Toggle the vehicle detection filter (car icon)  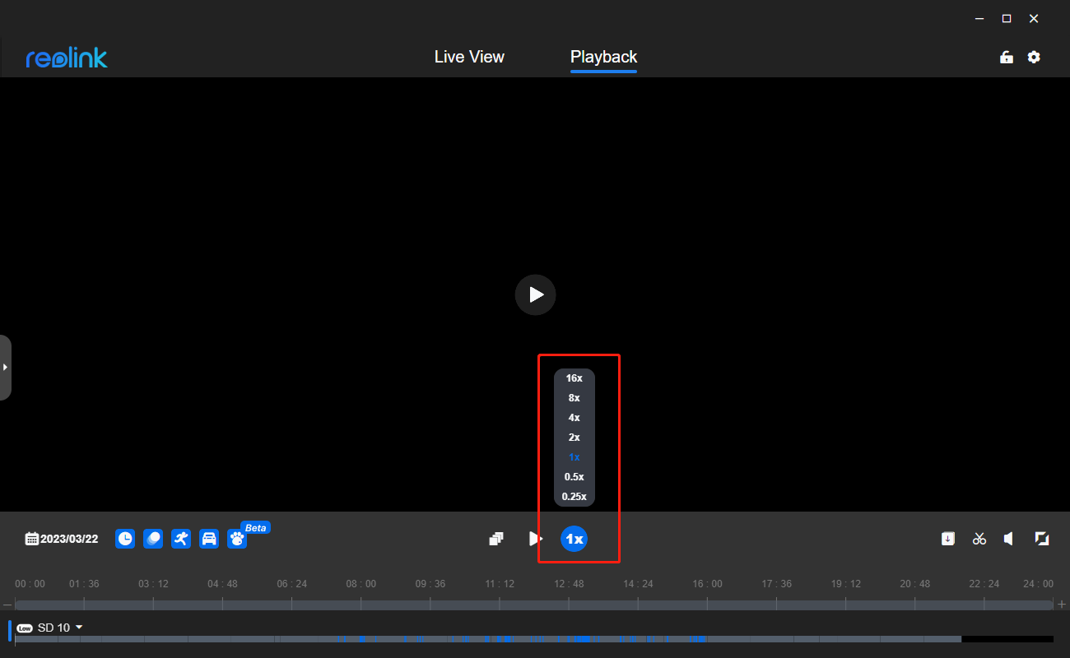pos(209,539)
